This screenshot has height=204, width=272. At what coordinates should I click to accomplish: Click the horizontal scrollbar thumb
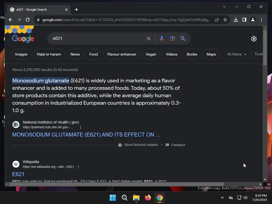tap(116, 184)
